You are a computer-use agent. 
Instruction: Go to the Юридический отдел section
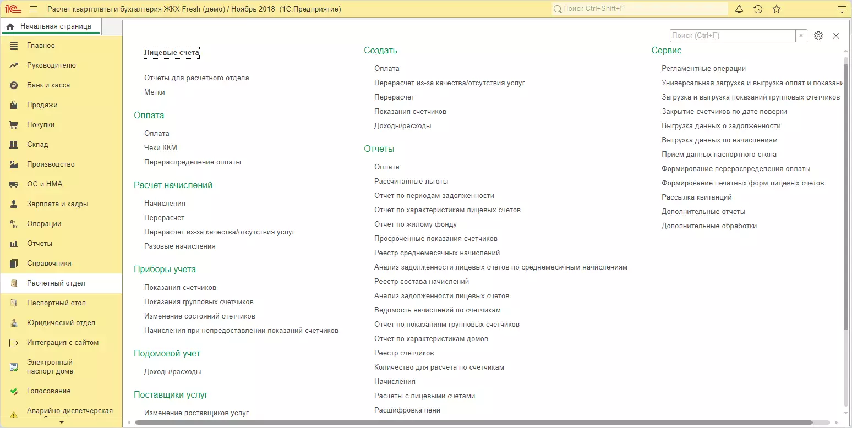tap(61, 323)
